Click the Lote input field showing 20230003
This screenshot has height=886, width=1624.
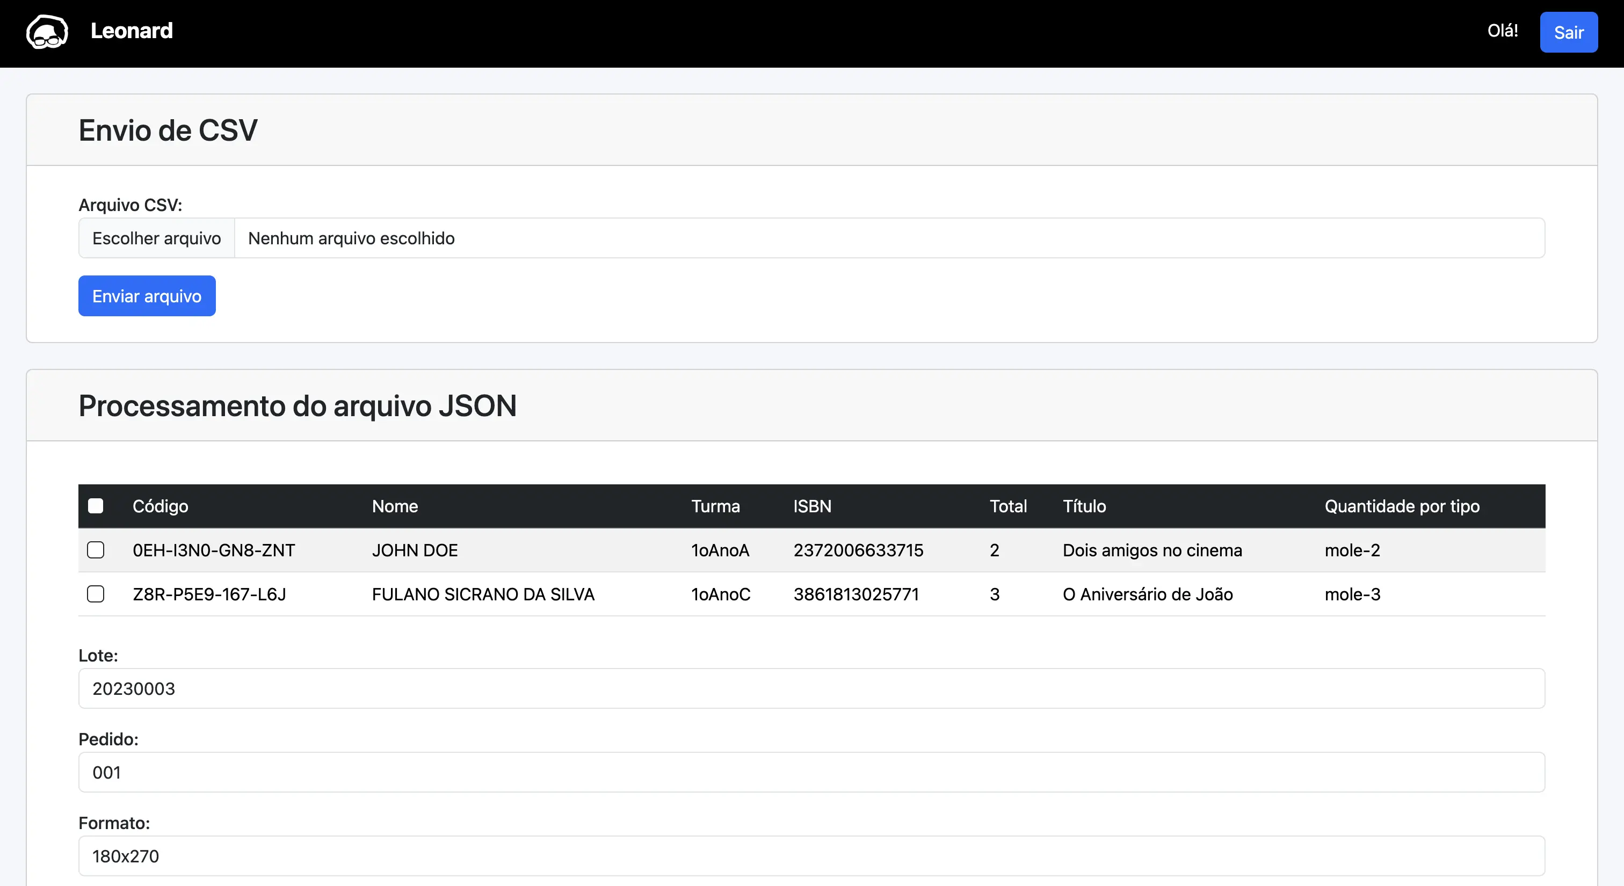811,689
